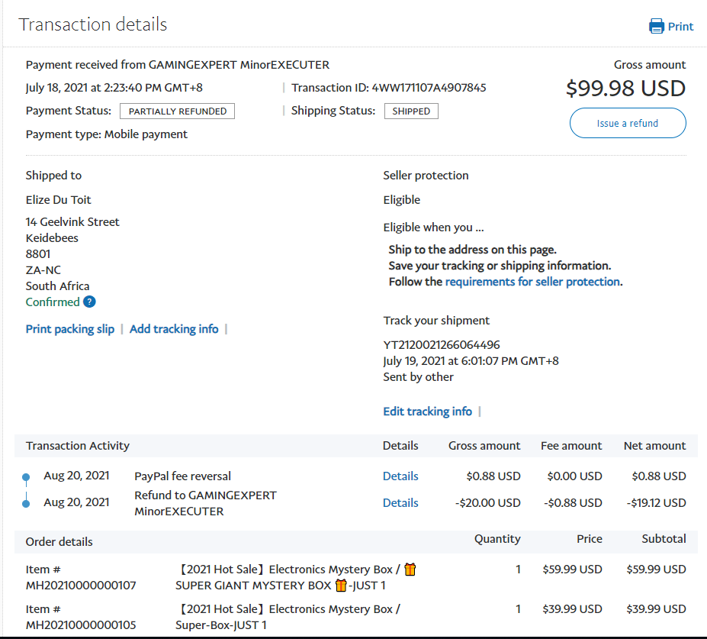This screenshot has height=639, width=707.
Task: Open Edit tracking info link
Action: tap(427, 411)
